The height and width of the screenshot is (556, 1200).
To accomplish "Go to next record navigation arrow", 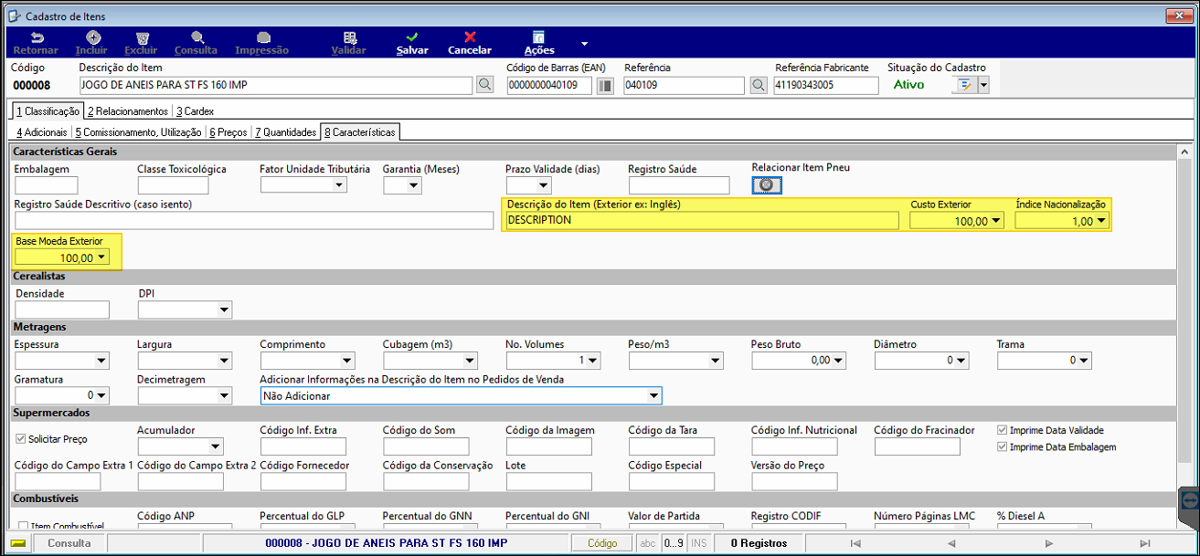I will 1049,543.
